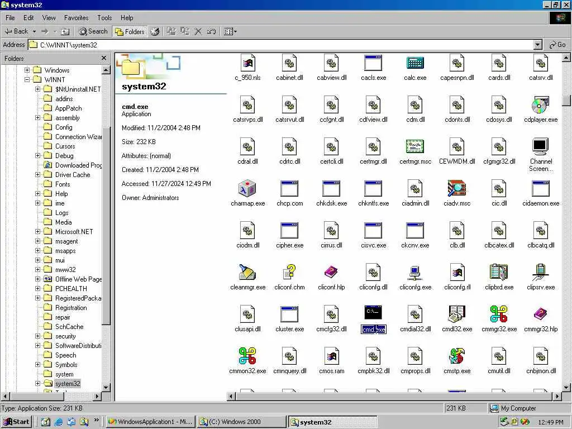Select the cmd.exe console icon

coord(373,313)
